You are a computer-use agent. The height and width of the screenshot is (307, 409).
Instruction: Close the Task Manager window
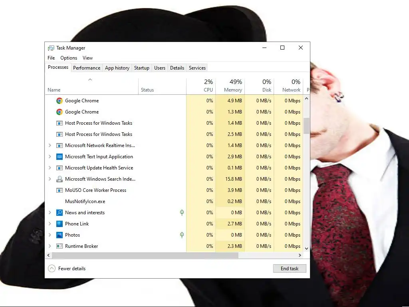(x=300, y=48)
